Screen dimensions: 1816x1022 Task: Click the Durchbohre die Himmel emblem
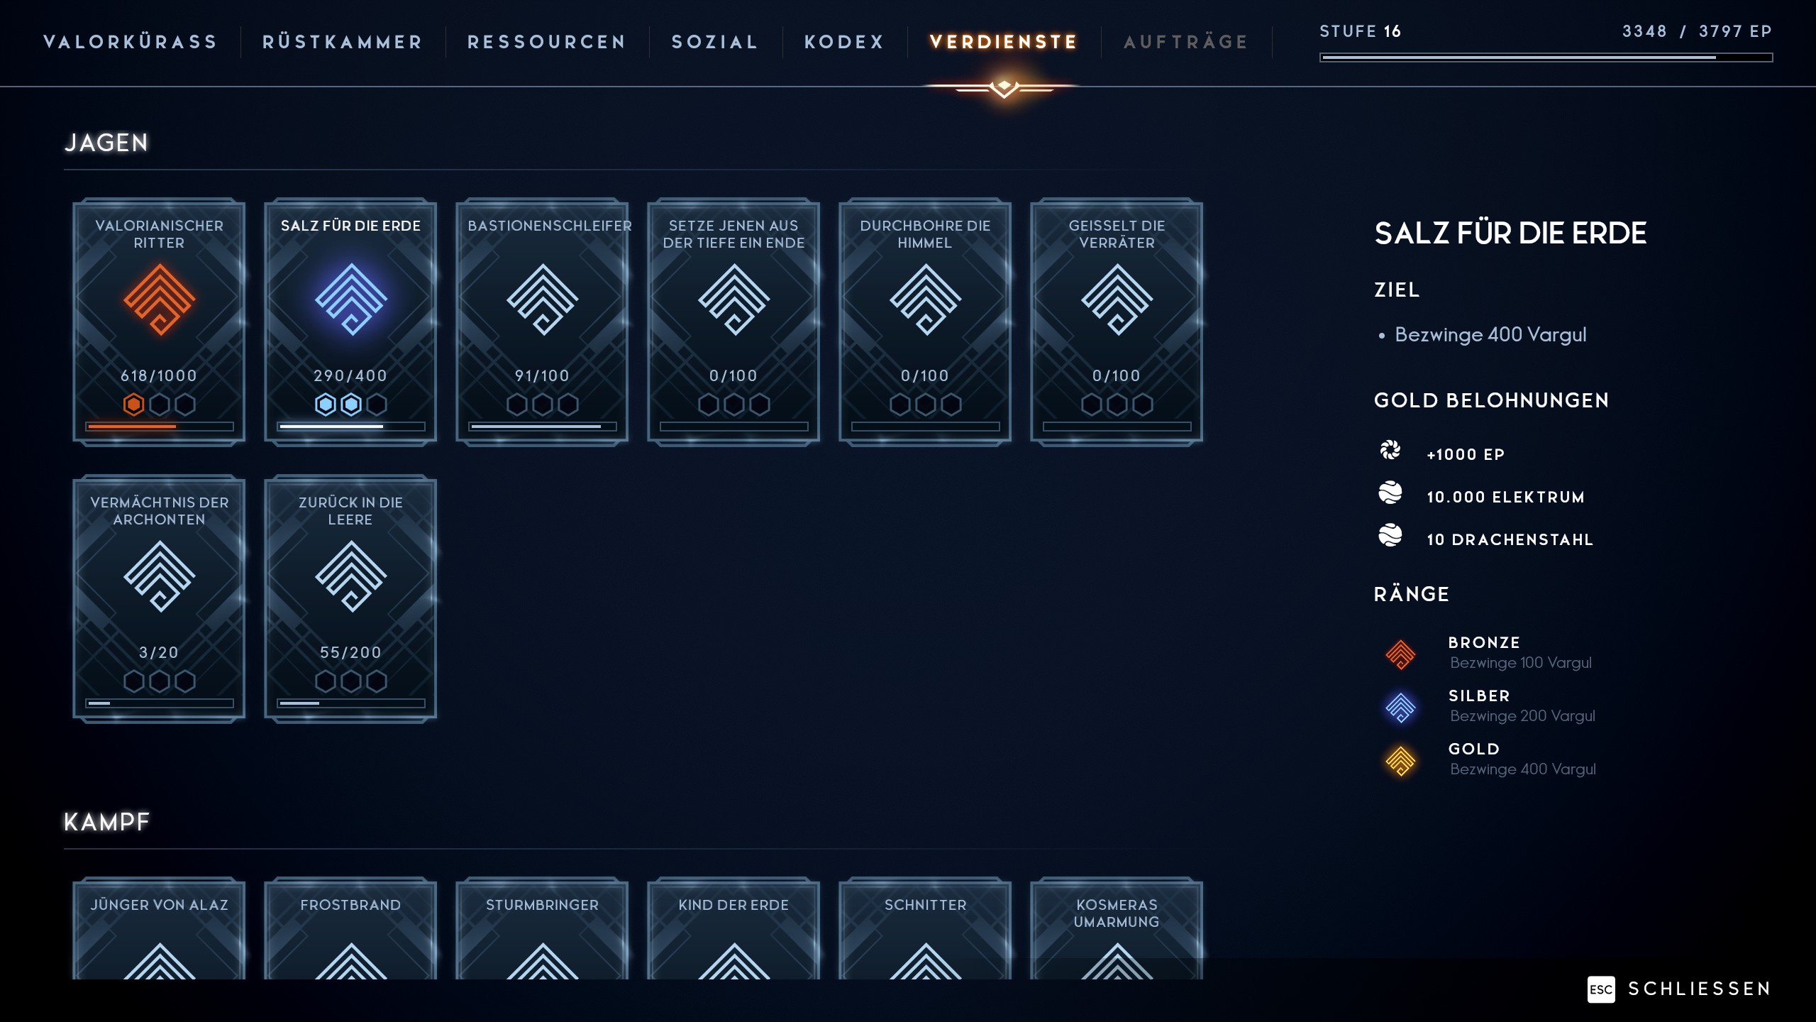(925, 299)
